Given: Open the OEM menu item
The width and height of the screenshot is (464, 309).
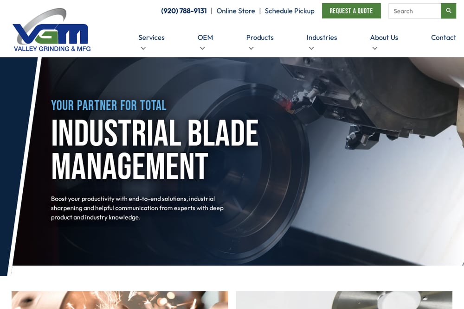Looking at the screenshot, I should 205,38.
